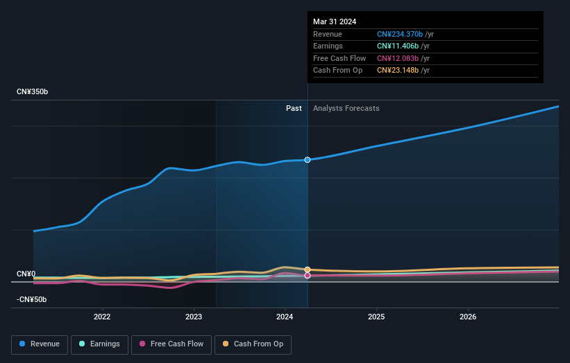Click the CN¥23.148b cash from op value
This screenshot has width=570, height=363.
tap(398, 71)
